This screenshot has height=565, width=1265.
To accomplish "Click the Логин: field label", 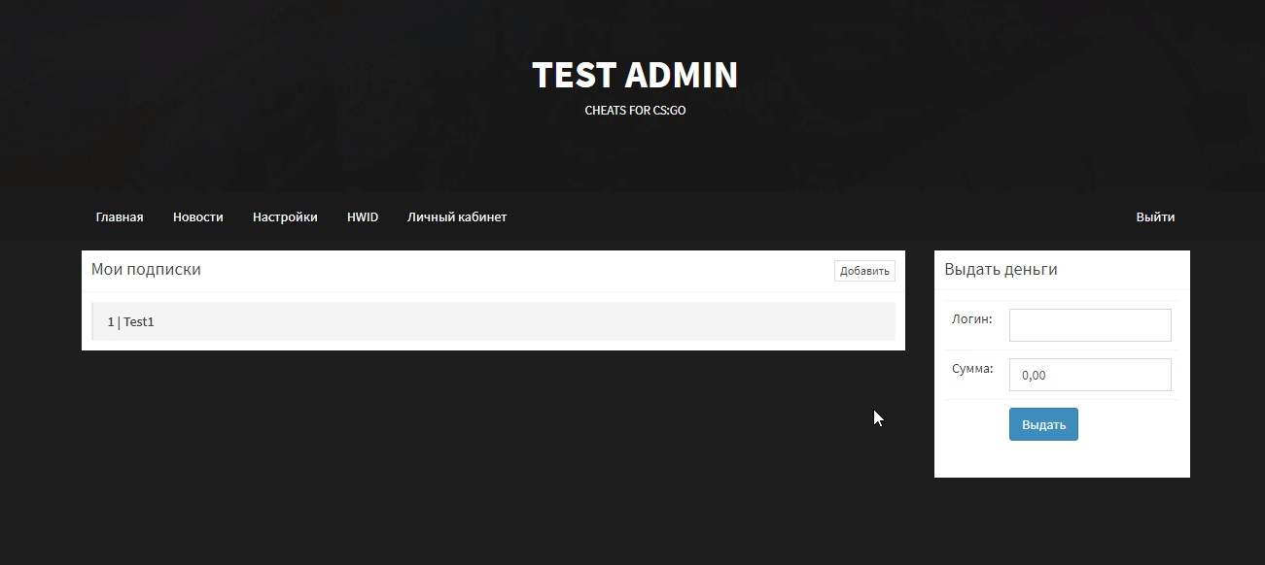I will tap(971, 319).
